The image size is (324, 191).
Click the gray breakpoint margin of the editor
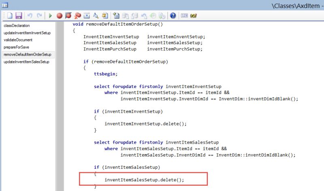coord(60,105)
